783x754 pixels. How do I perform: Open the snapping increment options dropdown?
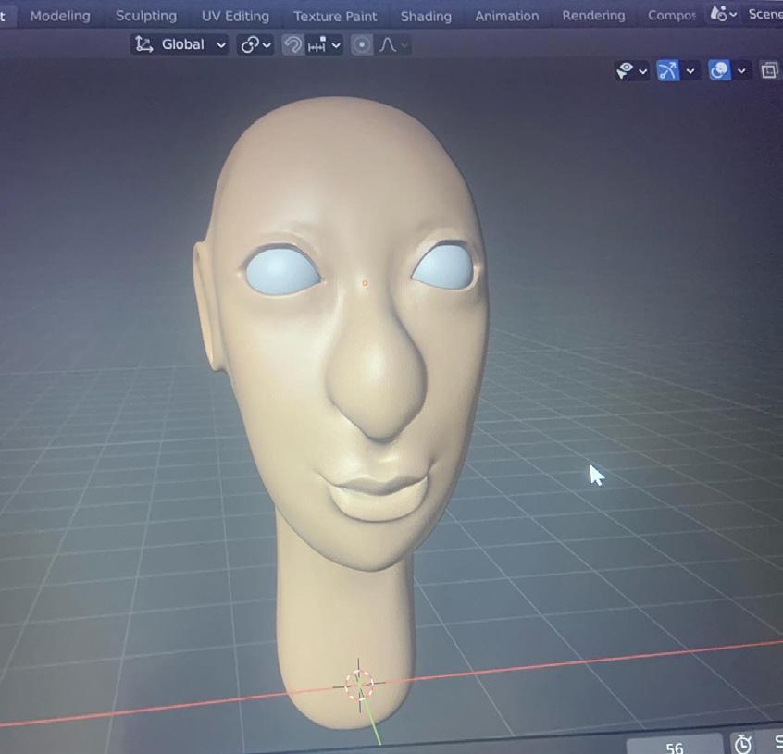(324, 46)
